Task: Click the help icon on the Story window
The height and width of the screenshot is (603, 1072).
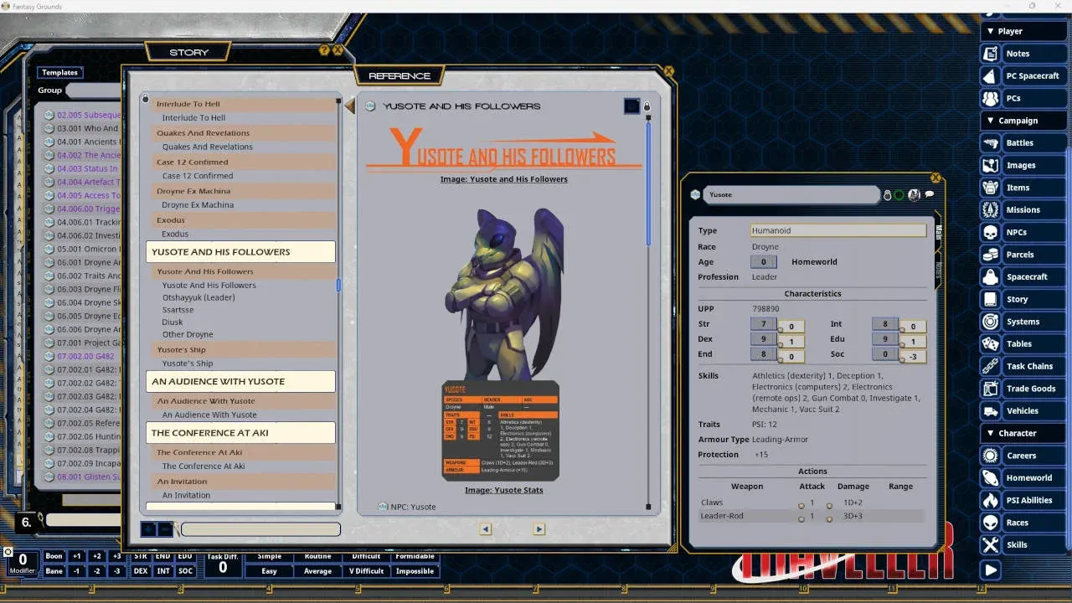Action: tap(325, 50)
